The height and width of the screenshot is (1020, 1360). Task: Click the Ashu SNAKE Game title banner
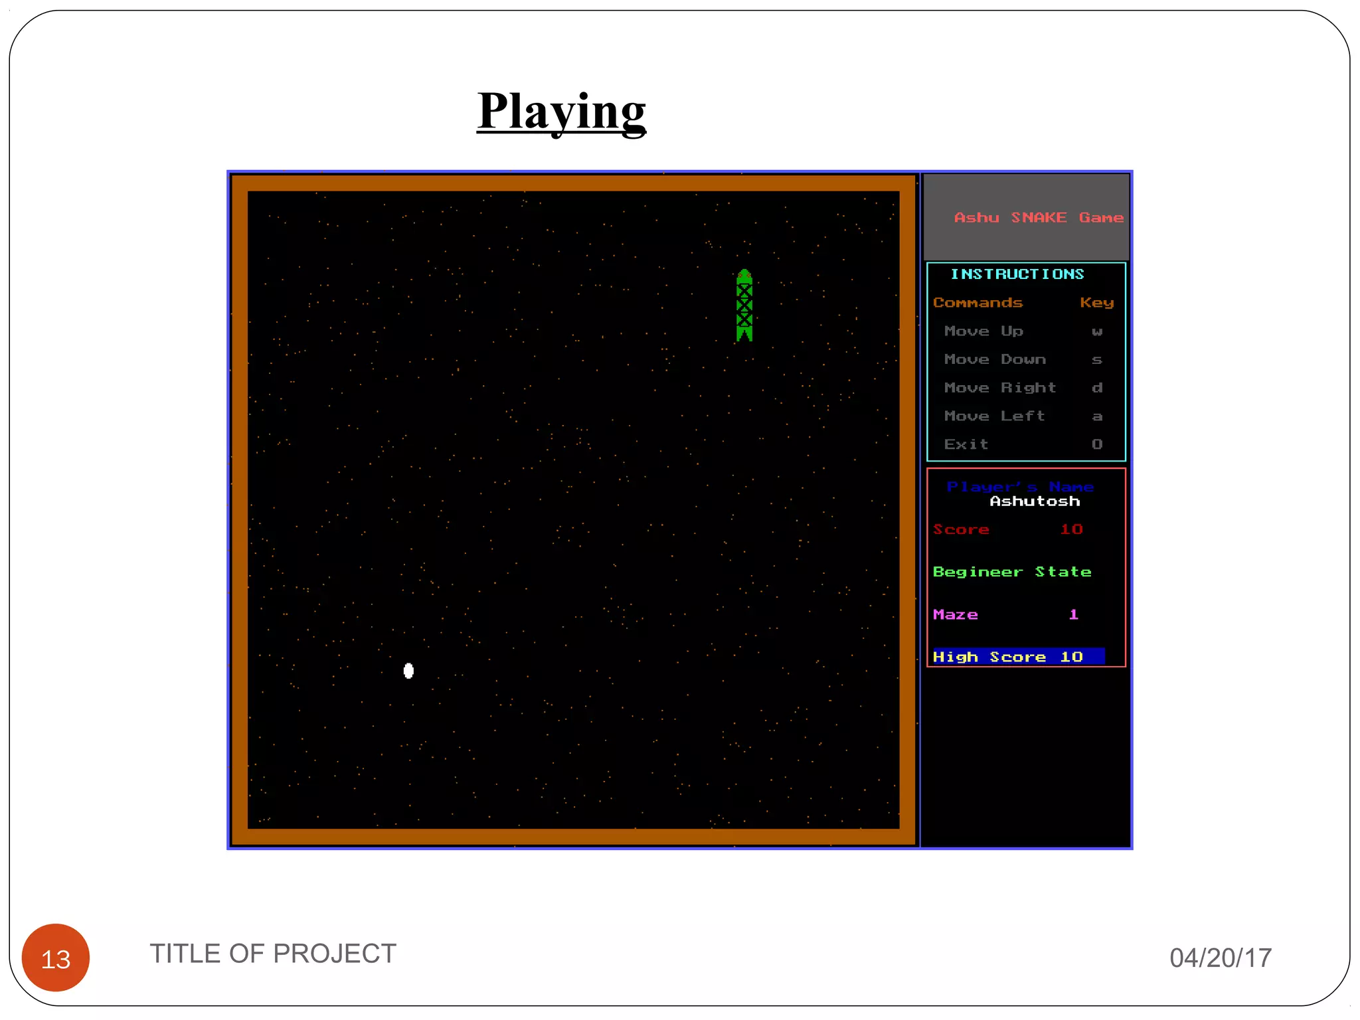click(1038, 218)
